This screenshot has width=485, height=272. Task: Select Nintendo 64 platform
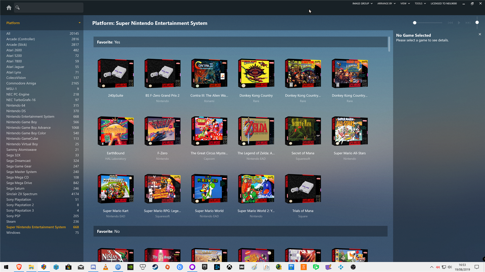click(x=42, y=106)
